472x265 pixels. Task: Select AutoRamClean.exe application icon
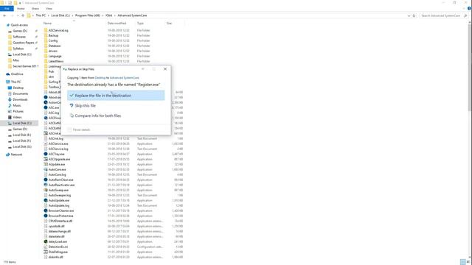point(46,180)
